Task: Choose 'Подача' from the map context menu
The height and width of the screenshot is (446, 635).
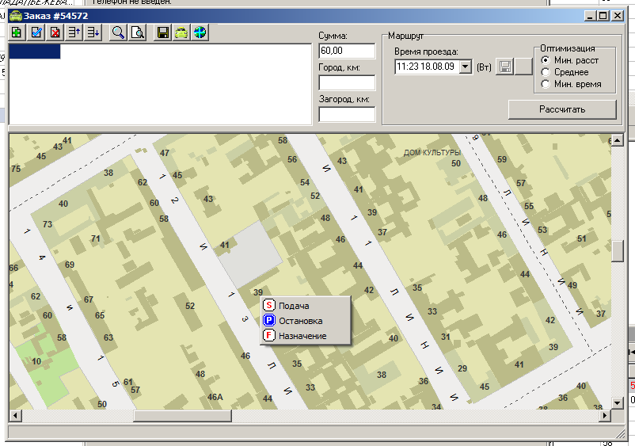Action: tap(294, 306)
